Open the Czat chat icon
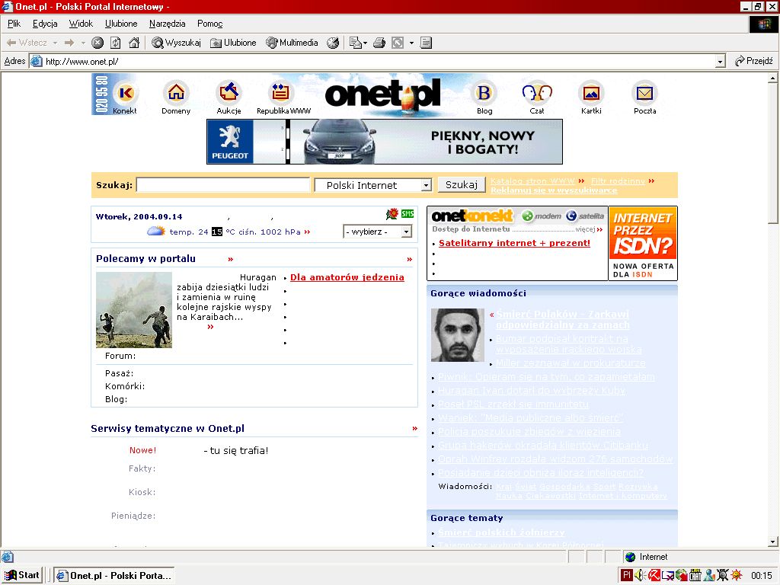This screenshot has width=780, height=585. 536,94
